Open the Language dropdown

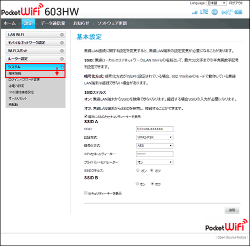click(216, 3)
